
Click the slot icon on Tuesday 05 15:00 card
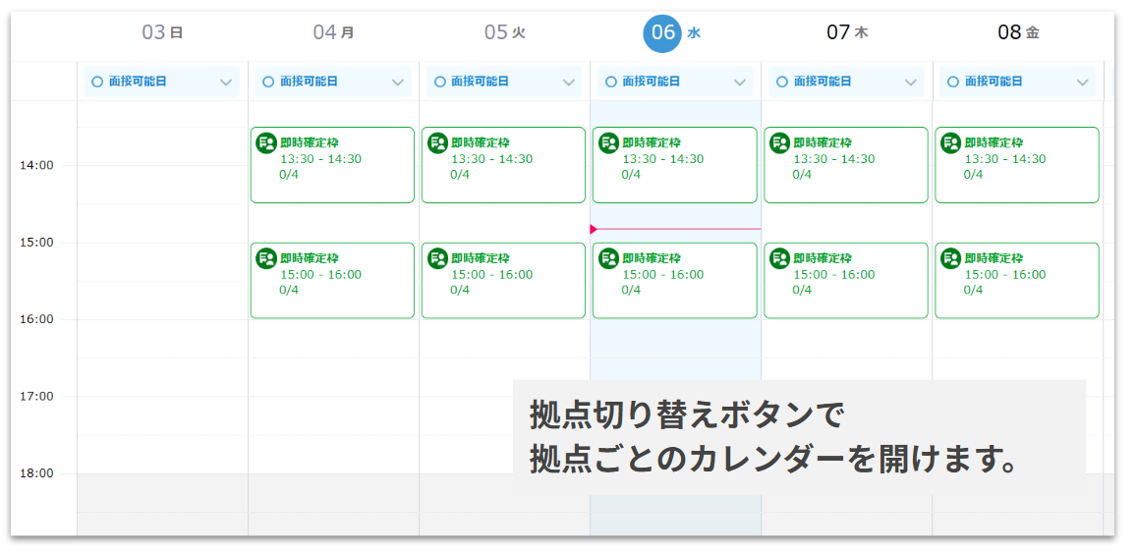point(437,258)
